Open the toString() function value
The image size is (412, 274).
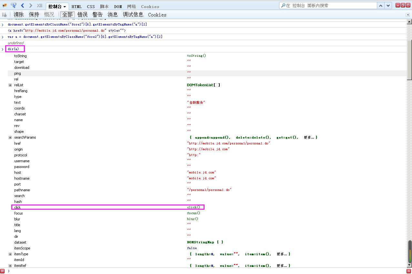coord(196,56)
